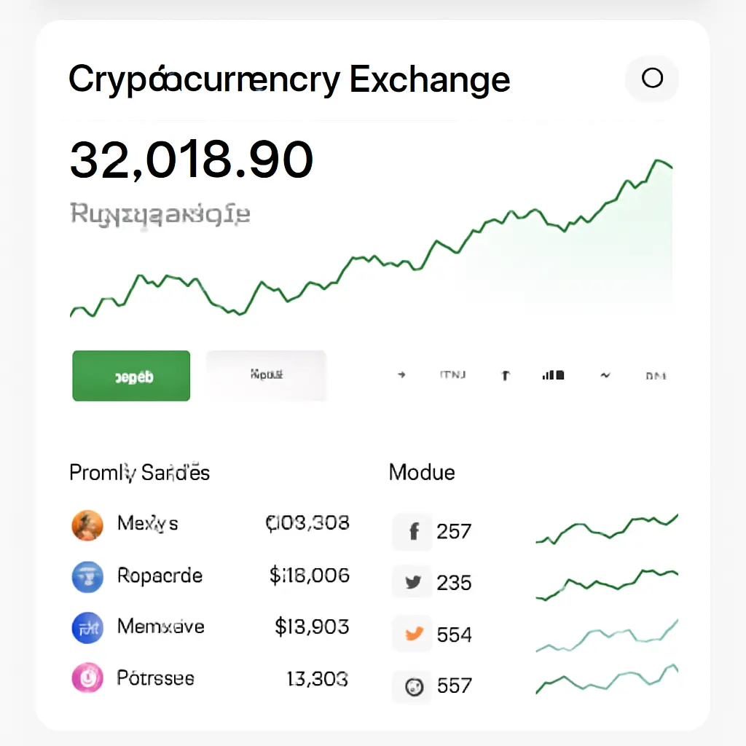Viewport: 746px width, 746px height.
Task: Click the orange avatar for Mexys
Action: click(x=87, y=525)
